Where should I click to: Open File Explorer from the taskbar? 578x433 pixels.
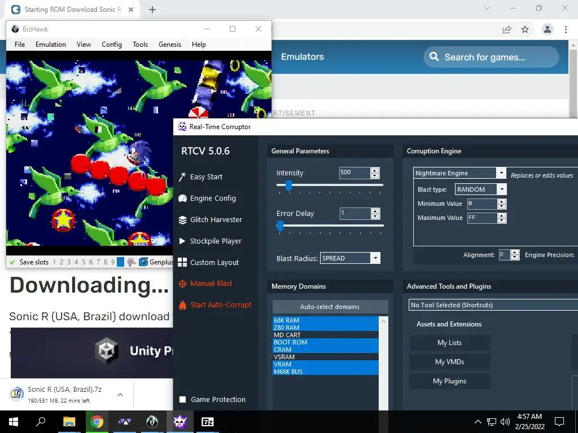(69, 422)
